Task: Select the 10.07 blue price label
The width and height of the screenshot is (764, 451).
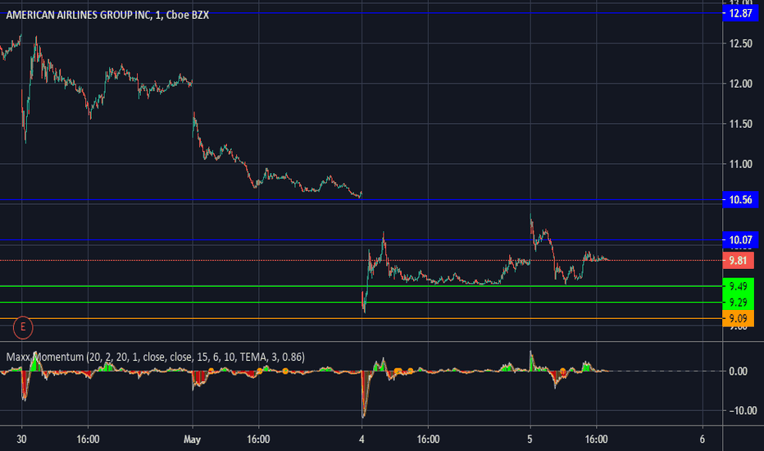Action: pos(740,239)
